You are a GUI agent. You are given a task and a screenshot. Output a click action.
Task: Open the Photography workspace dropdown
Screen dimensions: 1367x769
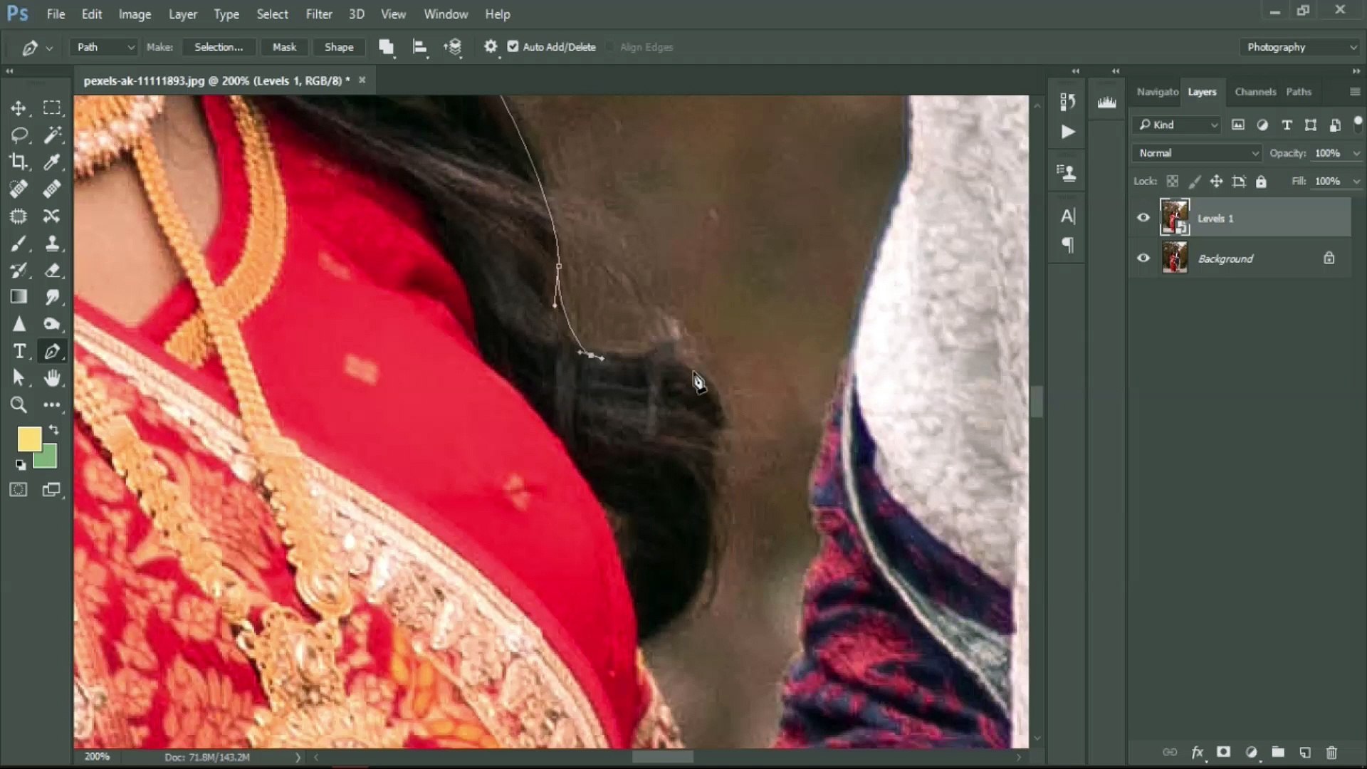[x=1300, y=46]
